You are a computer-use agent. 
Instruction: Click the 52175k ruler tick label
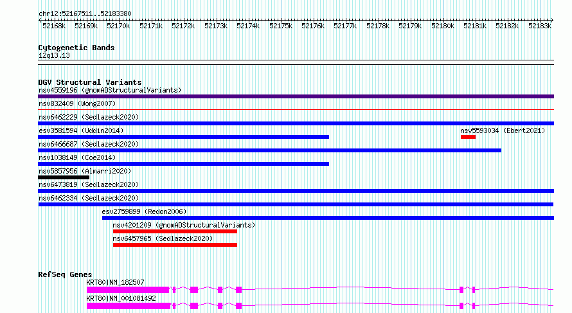pos(281,26)
